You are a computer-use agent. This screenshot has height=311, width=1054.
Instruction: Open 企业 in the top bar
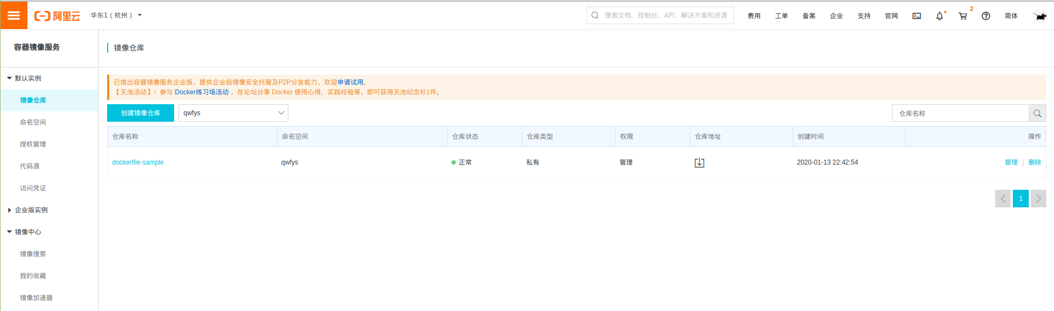(x=836, y=16)
